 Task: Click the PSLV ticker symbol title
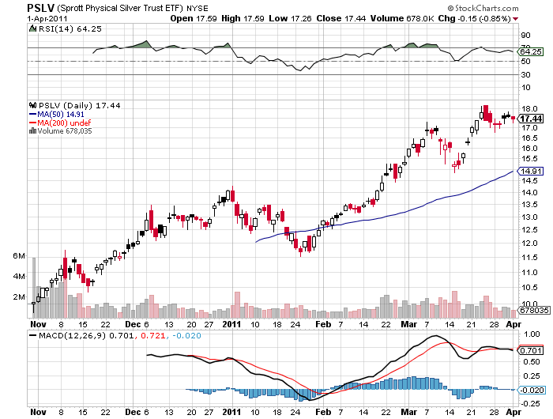coord(40,8)
